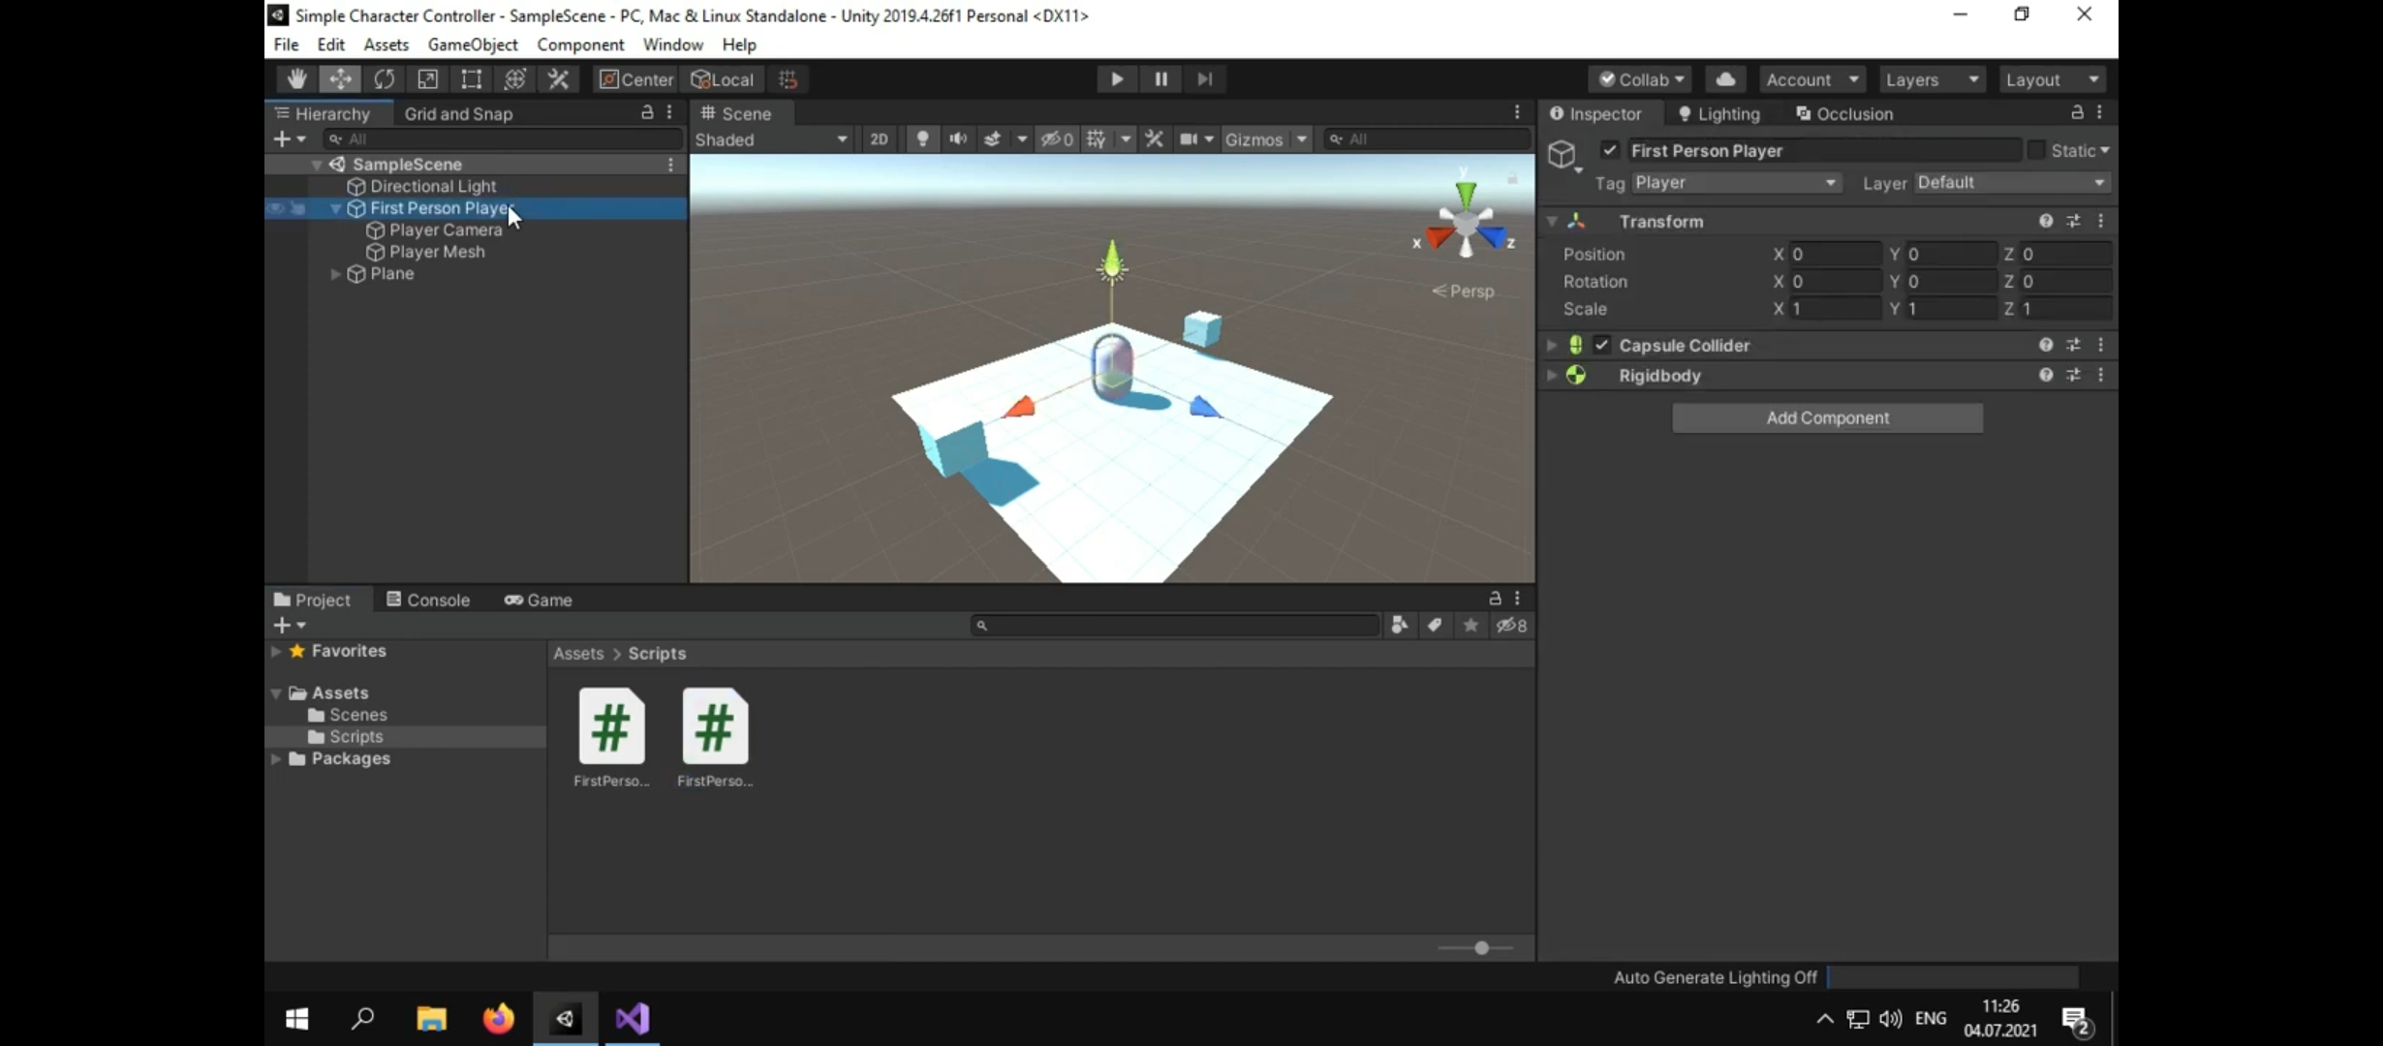Select the Move tool
The height and width of the screenshot is (1046, 2383).
point(340,79)
